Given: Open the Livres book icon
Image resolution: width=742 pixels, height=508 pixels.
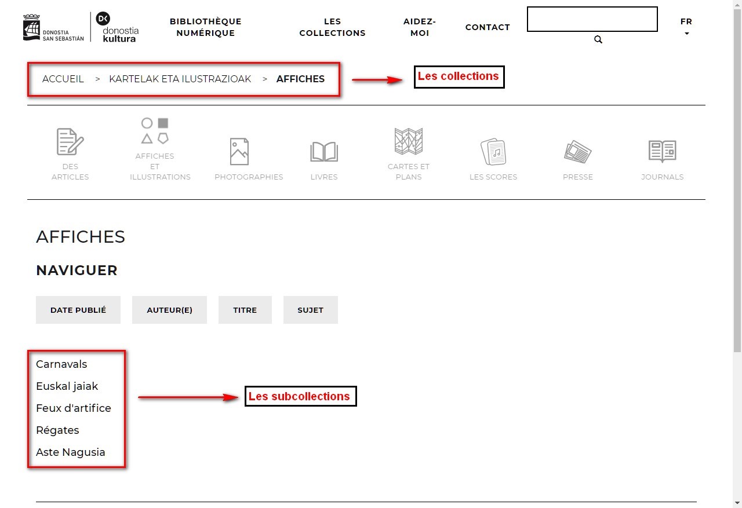Looking at the screenshot, I should click(324, 152).
